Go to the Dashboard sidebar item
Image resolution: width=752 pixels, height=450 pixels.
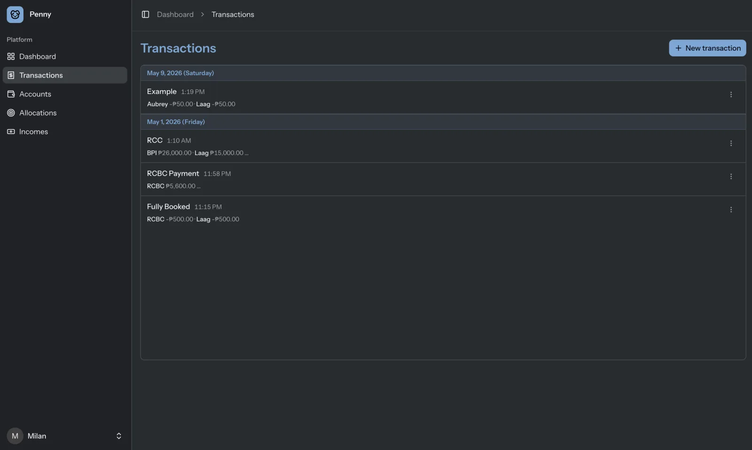click(65, 56)
